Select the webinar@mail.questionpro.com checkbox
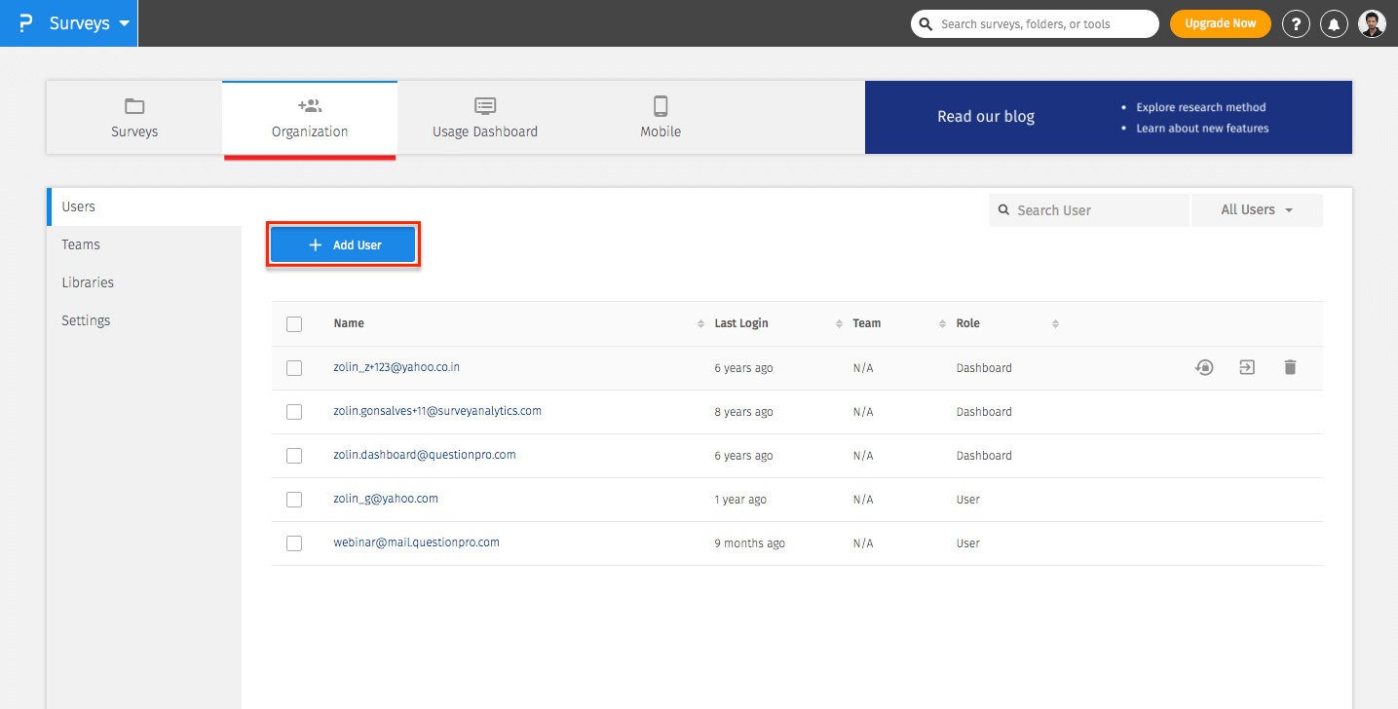The image size is (1398, 709). tap(294, 543)
